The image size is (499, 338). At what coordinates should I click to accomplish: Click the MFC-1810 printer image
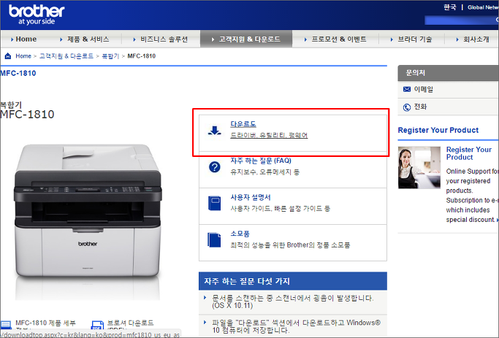coord(88,211)
